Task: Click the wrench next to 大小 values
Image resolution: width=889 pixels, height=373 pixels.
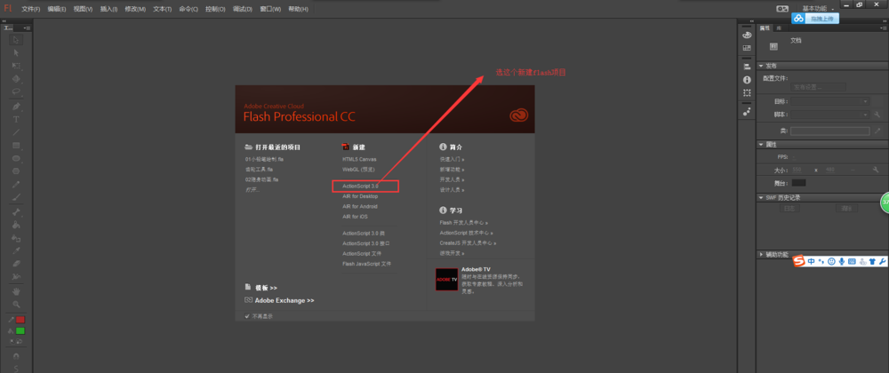Action: click(877, 170)
